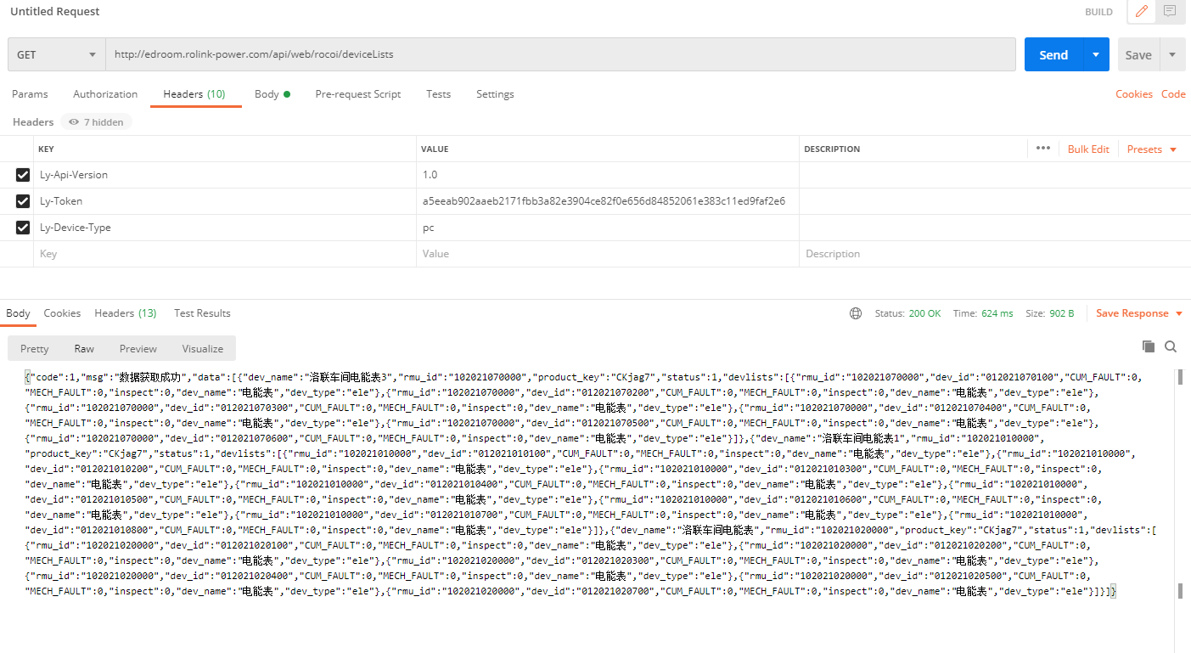The width and height of the screenshot is (1191, 653).
Task: Disable the Ly-Device-Type header checkbox
Action: (23, 228)
